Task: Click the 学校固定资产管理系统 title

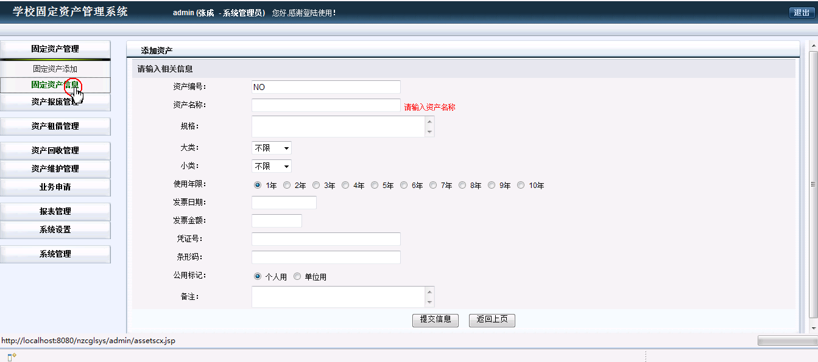Action: [x=70, y=12]
